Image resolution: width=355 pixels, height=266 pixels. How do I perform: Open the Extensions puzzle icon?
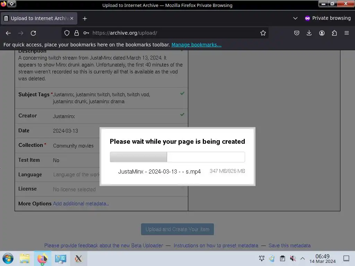[334, 33]
